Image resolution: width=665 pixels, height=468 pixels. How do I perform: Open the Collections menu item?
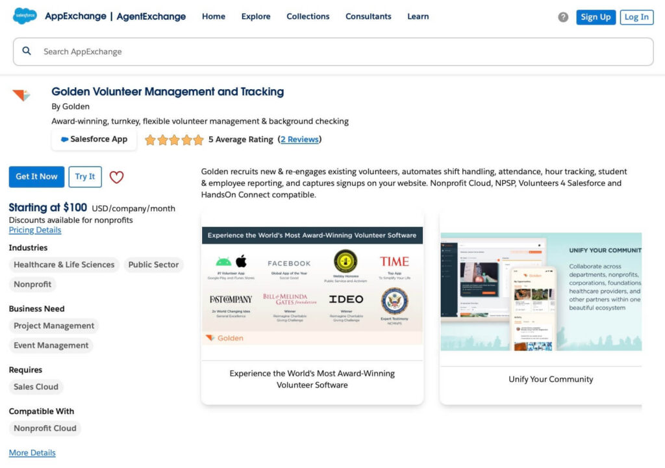pyautogui.click(x=308, y=16)
